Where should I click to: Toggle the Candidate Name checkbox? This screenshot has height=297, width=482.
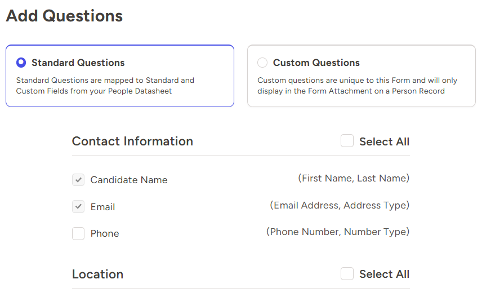(x=78, y=180)
